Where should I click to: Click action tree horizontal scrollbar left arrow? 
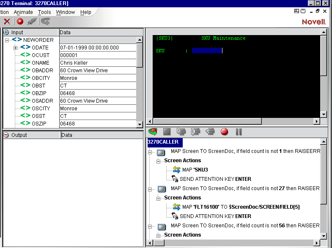[x=150, y=243]
